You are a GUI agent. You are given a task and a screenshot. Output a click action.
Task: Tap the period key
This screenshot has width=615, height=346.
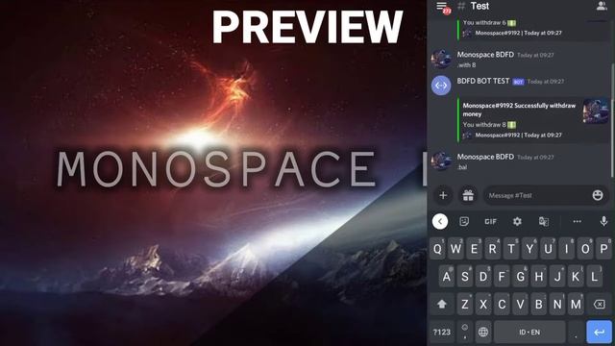[576, 332]
